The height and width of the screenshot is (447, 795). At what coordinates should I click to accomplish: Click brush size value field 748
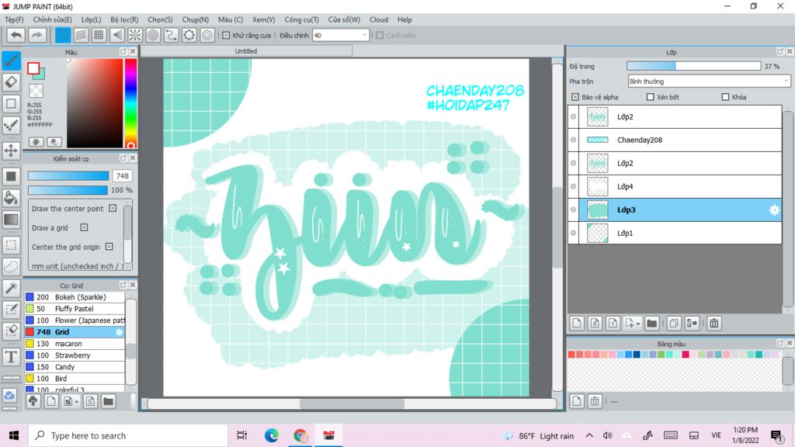click(122, 176)
